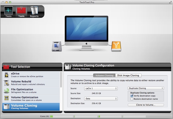
Task: Click the Source Size value 249.35 GB
Action: [x=96, y=93]
